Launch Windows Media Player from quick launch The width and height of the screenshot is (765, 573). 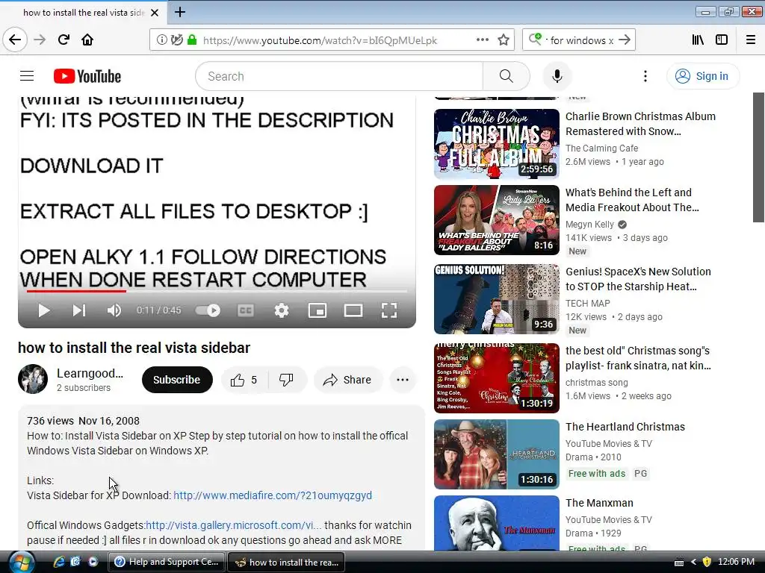(93, 562)
